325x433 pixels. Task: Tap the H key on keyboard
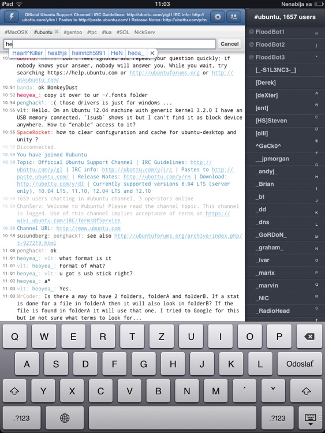[x=173, y=364]
